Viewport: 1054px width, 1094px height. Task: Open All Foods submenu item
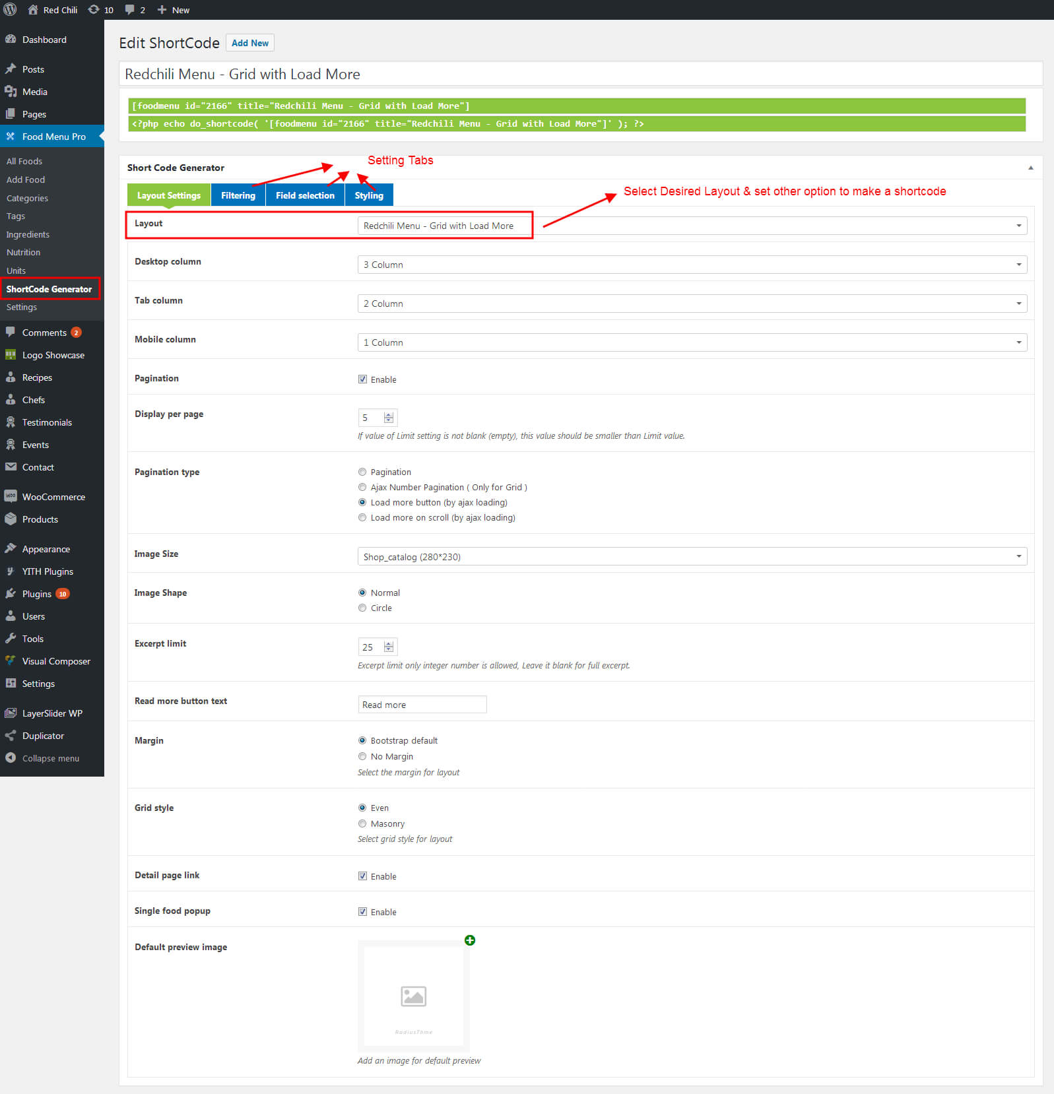24,161
